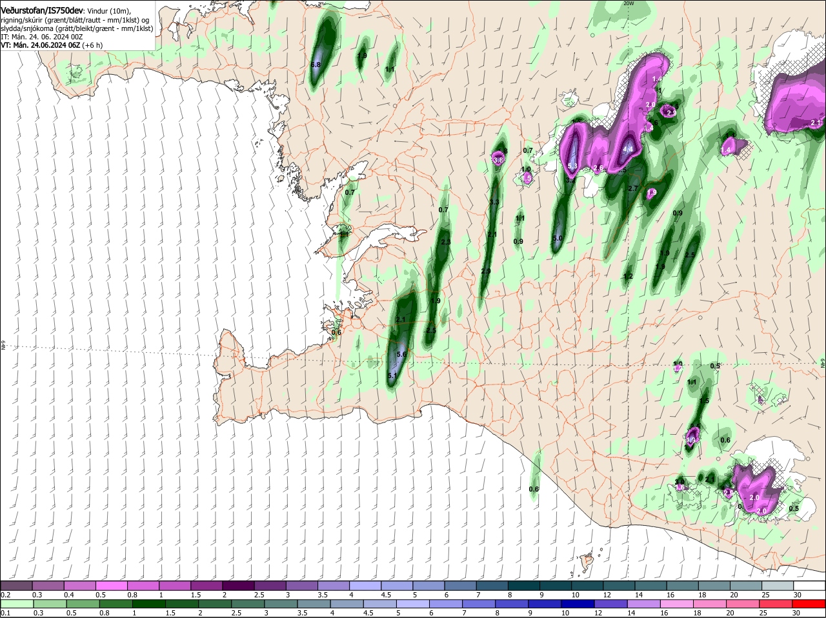Click the IT: Mán. 24. 06. 2024 00Z line
Viewport: 826px width, 618px height.
pyautogui.click(x=41, y=37)
